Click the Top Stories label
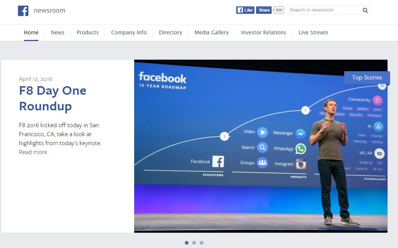The image size is (398, 248). coord(367,78)
